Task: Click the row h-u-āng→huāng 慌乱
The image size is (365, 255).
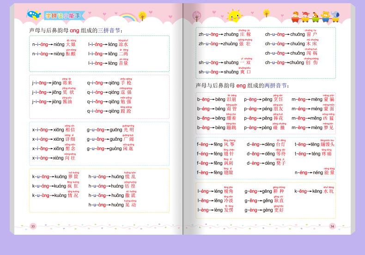Action: pos(112,176)
